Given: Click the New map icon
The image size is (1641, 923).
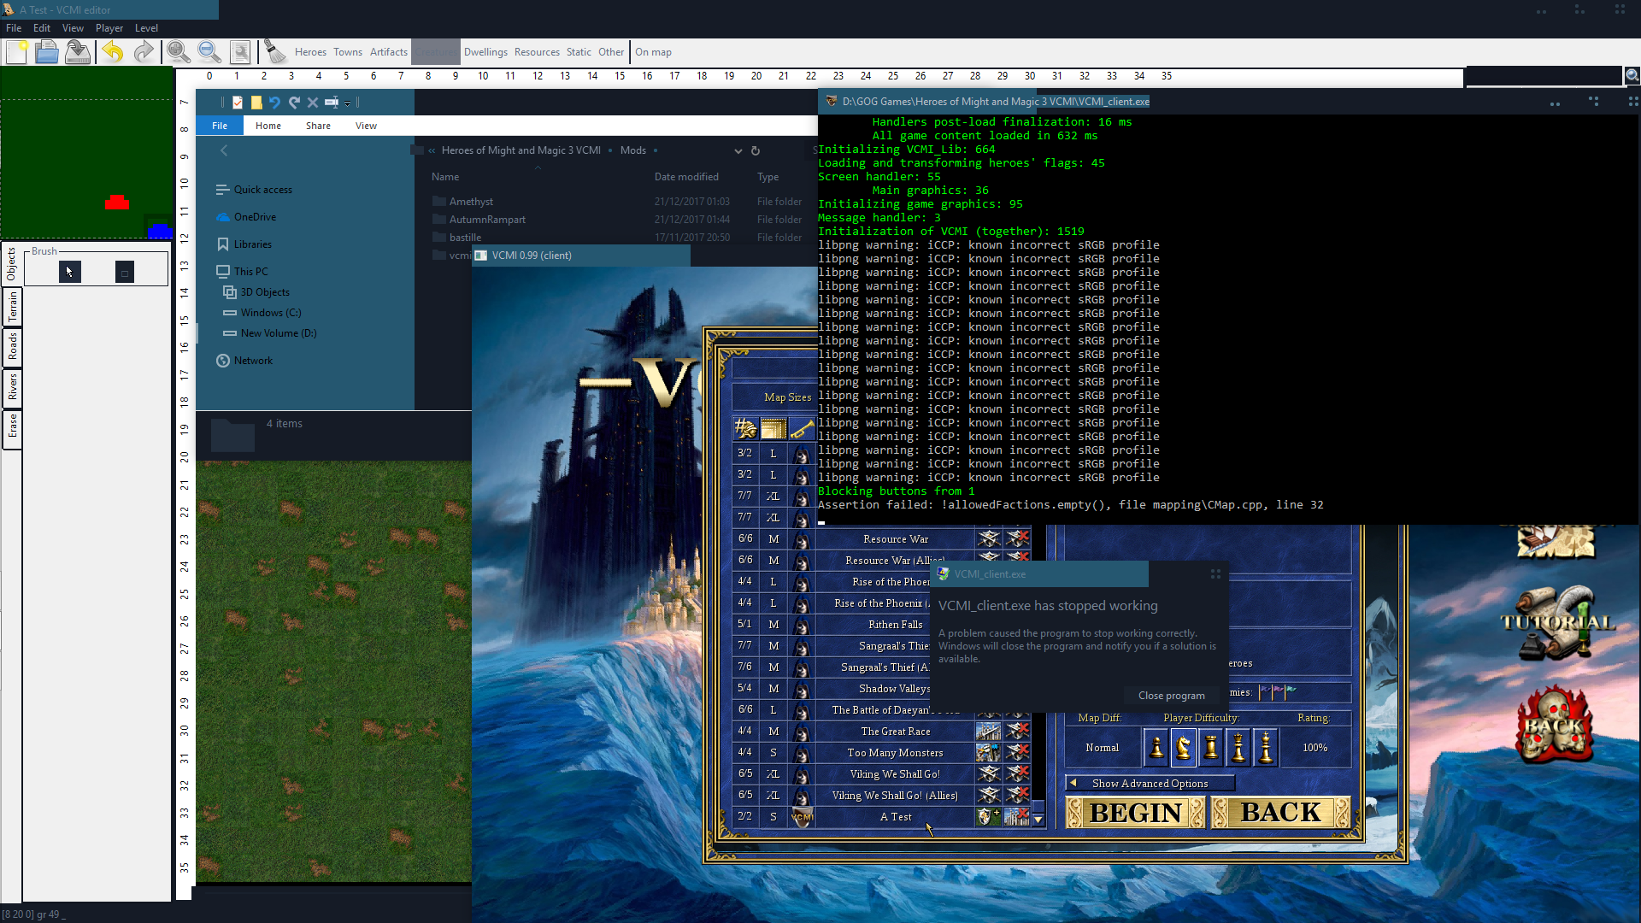Looking at the screenshot, I should 16,52.
